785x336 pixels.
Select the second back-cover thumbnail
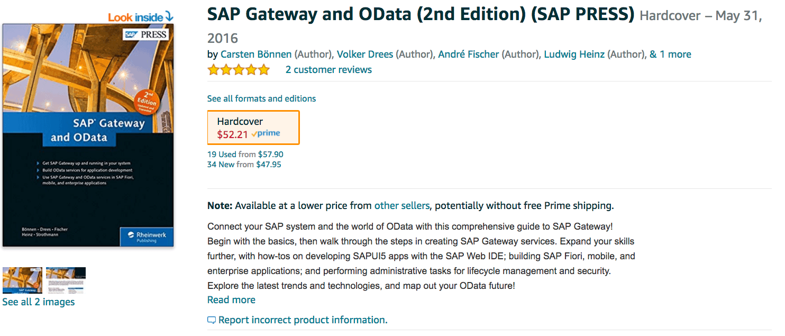coord(66,280)
